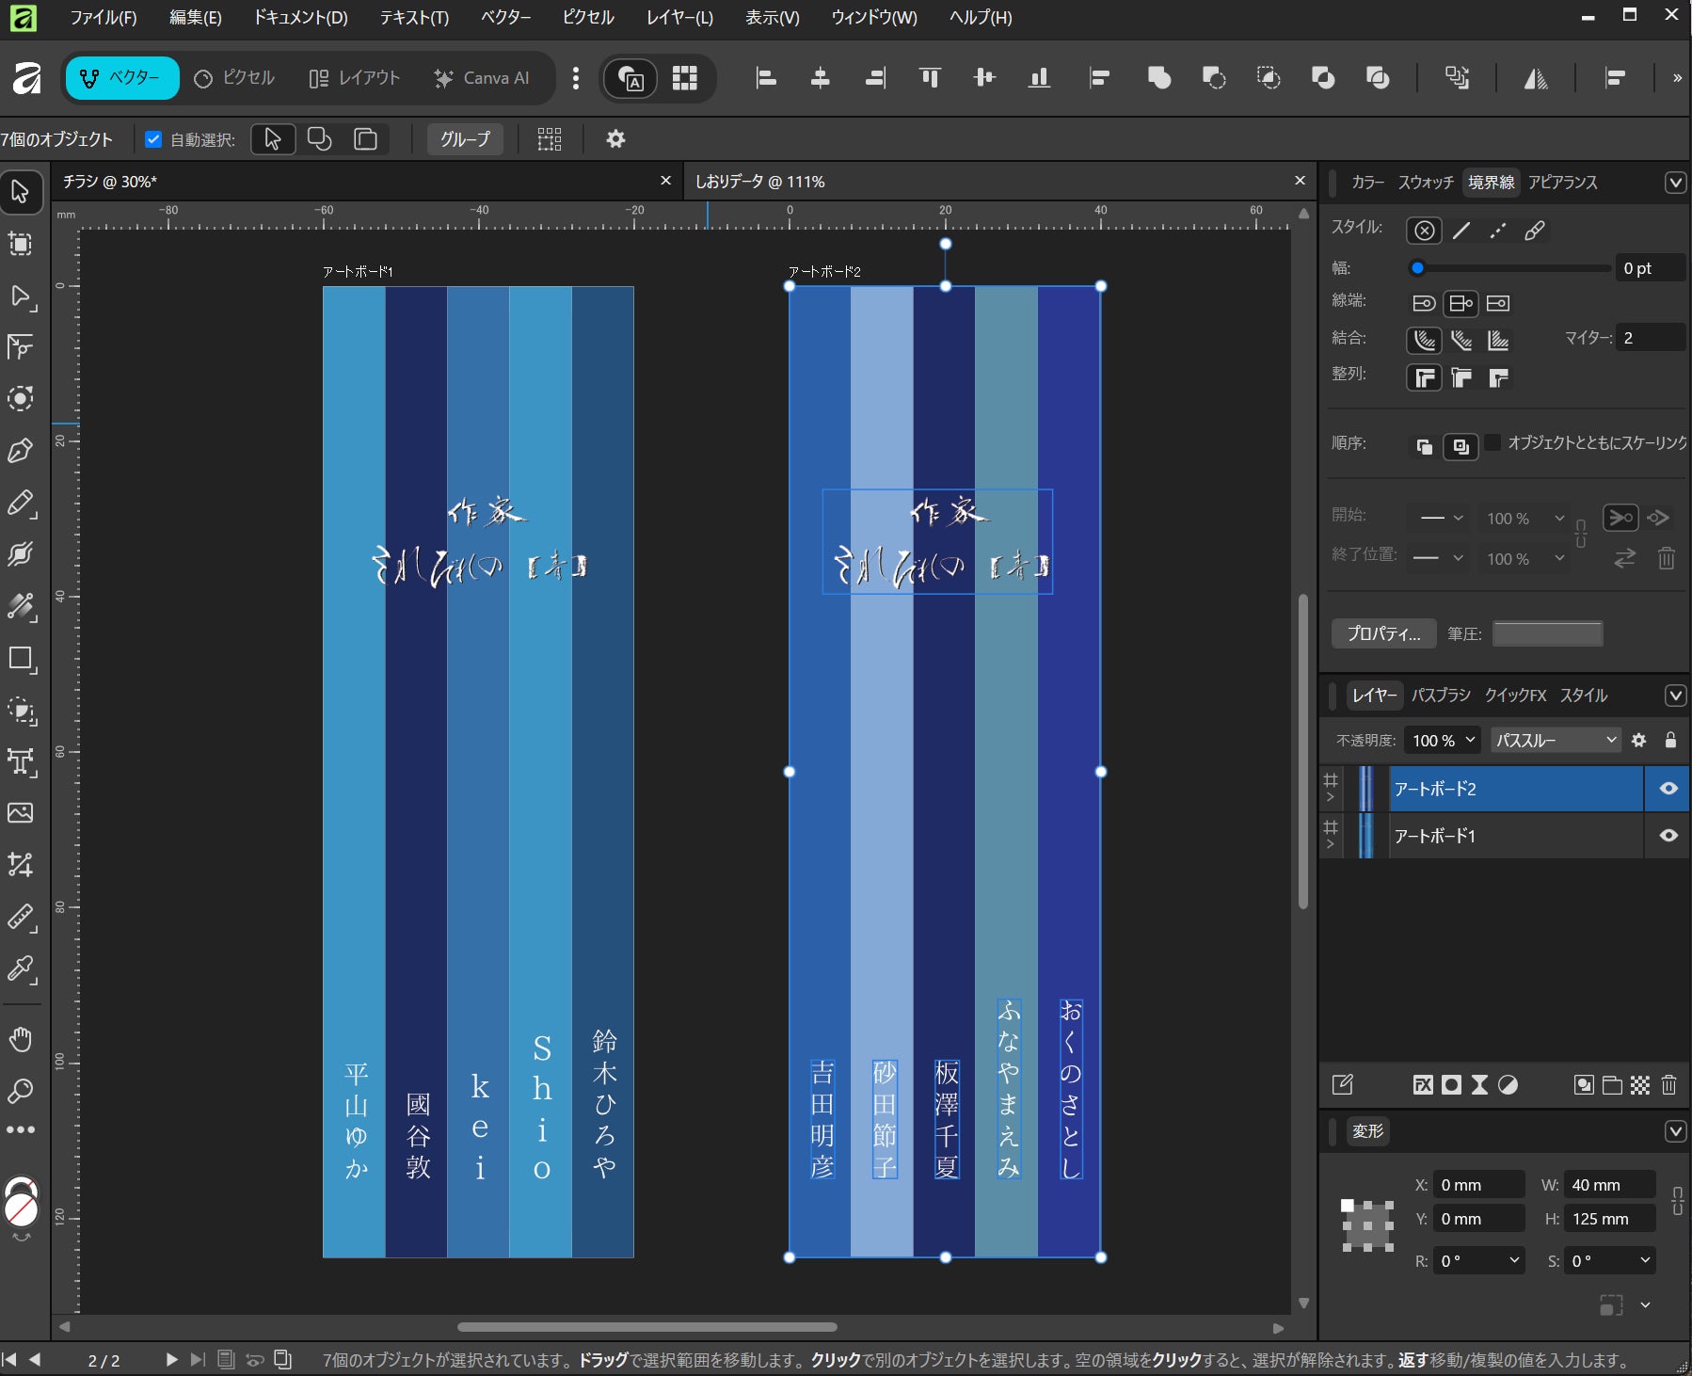Pick the Color Picker eyedropper tool

[20, 968]
